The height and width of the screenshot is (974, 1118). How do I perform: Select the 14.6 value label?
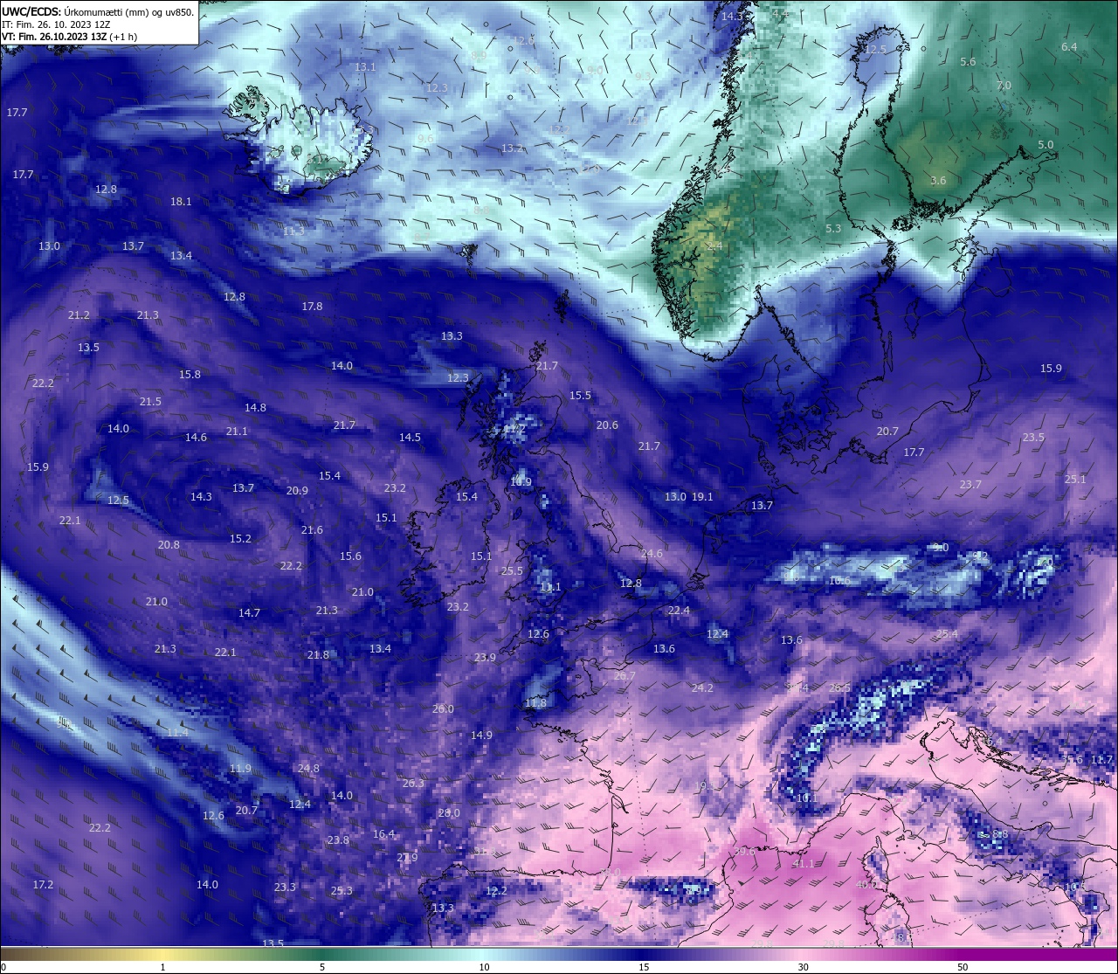196,438
